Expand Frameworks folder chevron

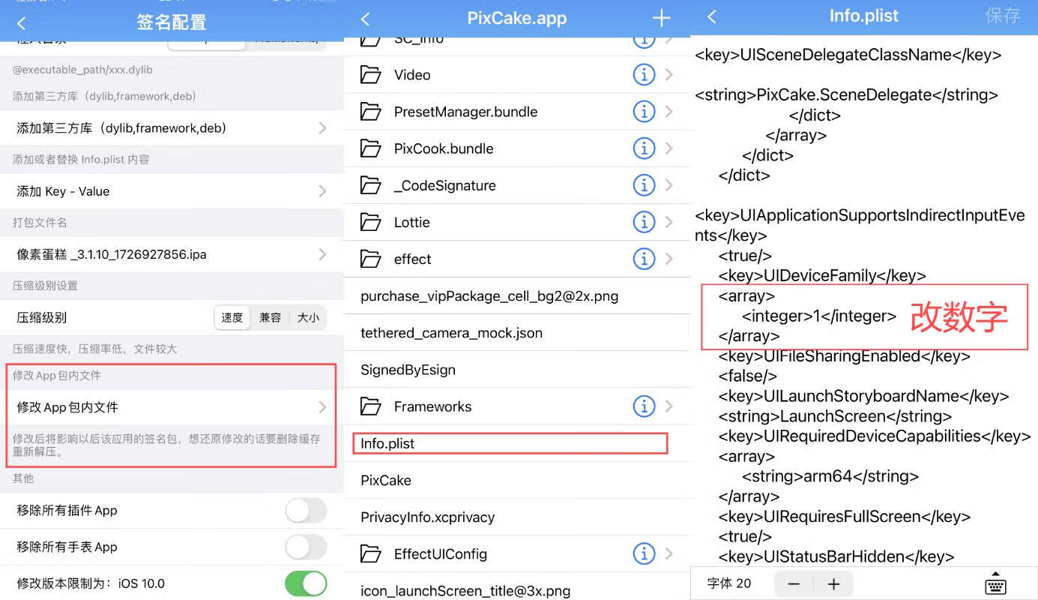click(669, 406)
